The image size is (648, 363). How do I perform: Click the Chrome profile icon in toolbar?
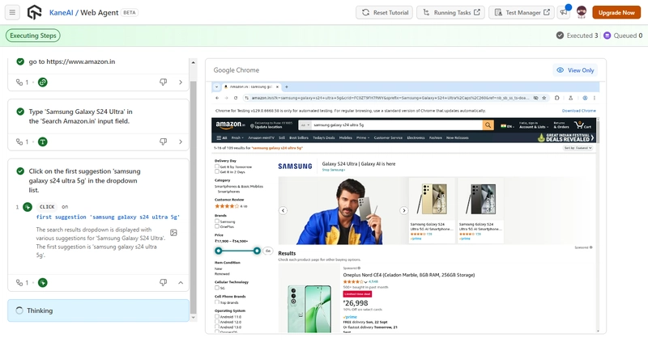[585, 98]
